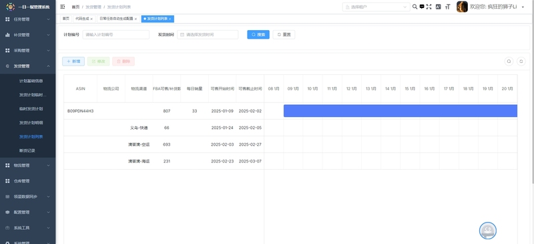Click the 义乌-快递 channel cell
Screen dimensions: 534x244
tap(139, 128)
